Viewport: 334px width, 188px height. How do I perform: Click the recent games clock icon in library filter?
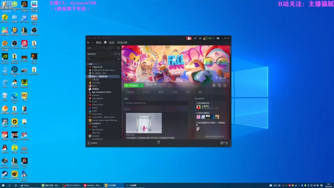(x=116, y=54)
